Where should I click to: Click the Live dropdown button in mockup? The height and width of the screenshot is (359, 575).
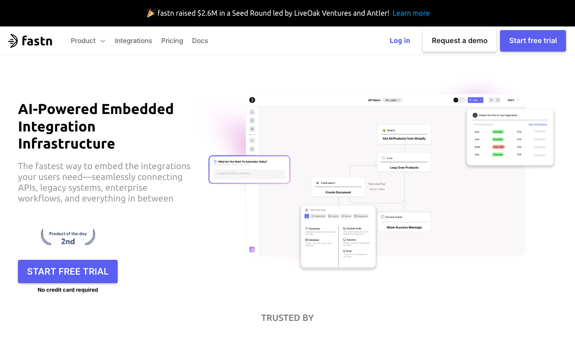(x=475, y=100)
